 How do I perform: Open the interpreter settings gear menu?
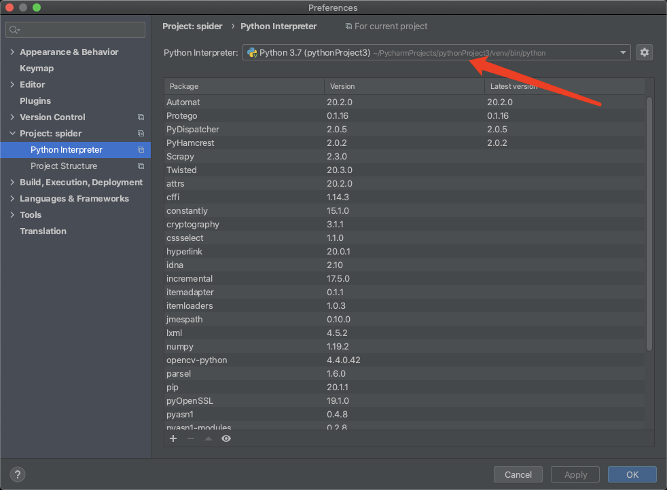click(645, 52)
